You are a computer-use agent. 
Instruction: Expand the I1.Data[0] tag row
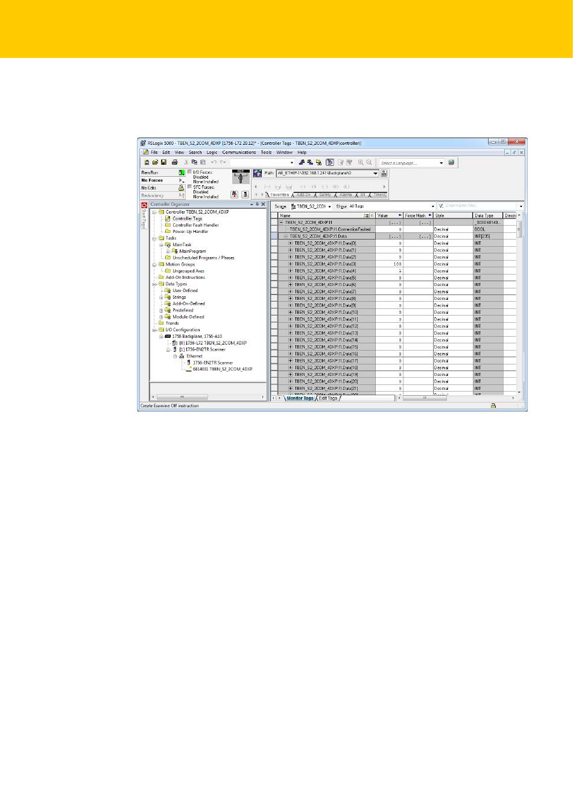(291, 243)
